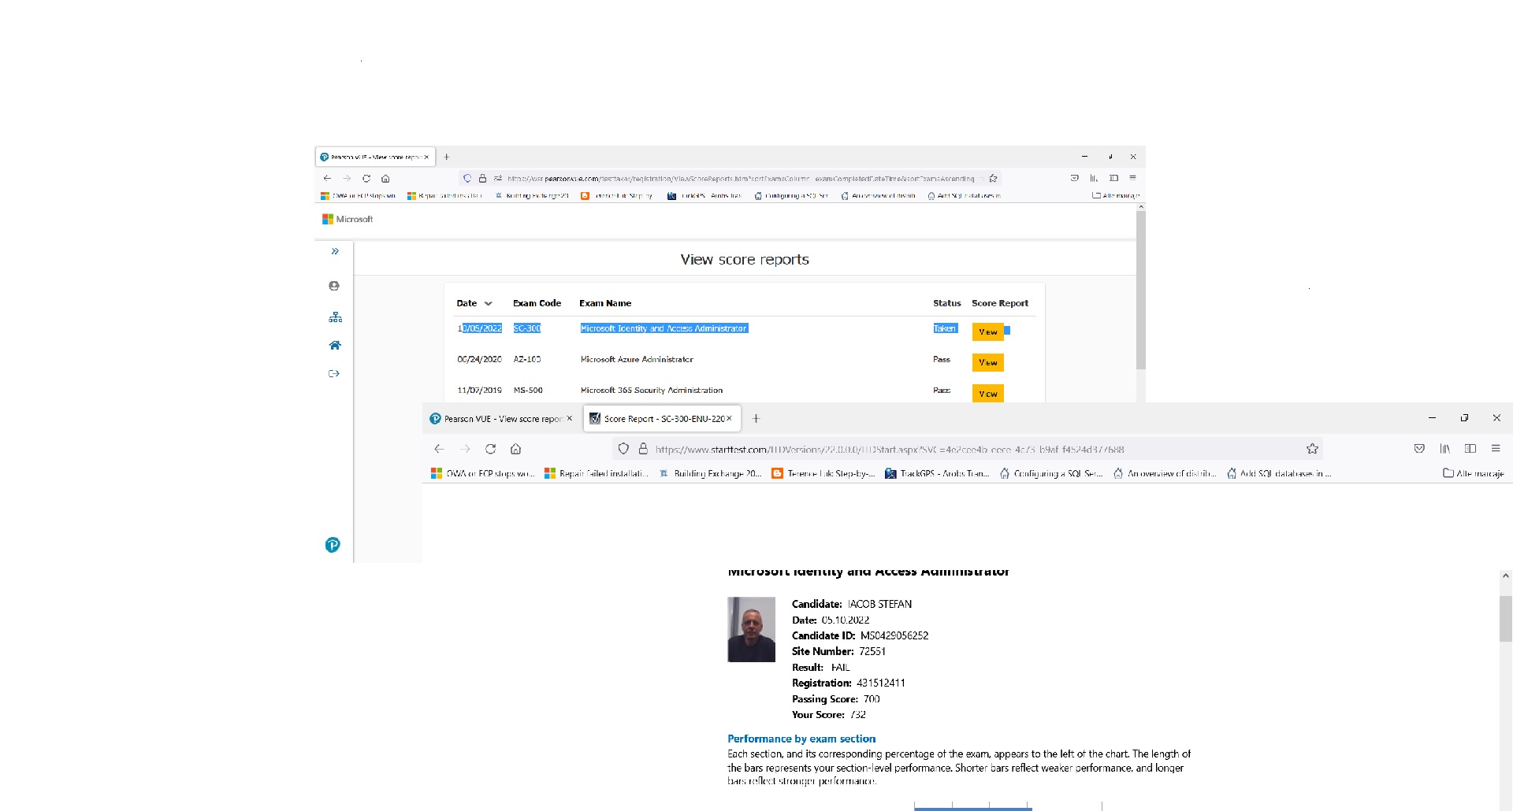Toggle the sidebar in rear browser window
The width and height of the screenshot is (1513, 811).
pyautogui.click(x=1113, y=178)
